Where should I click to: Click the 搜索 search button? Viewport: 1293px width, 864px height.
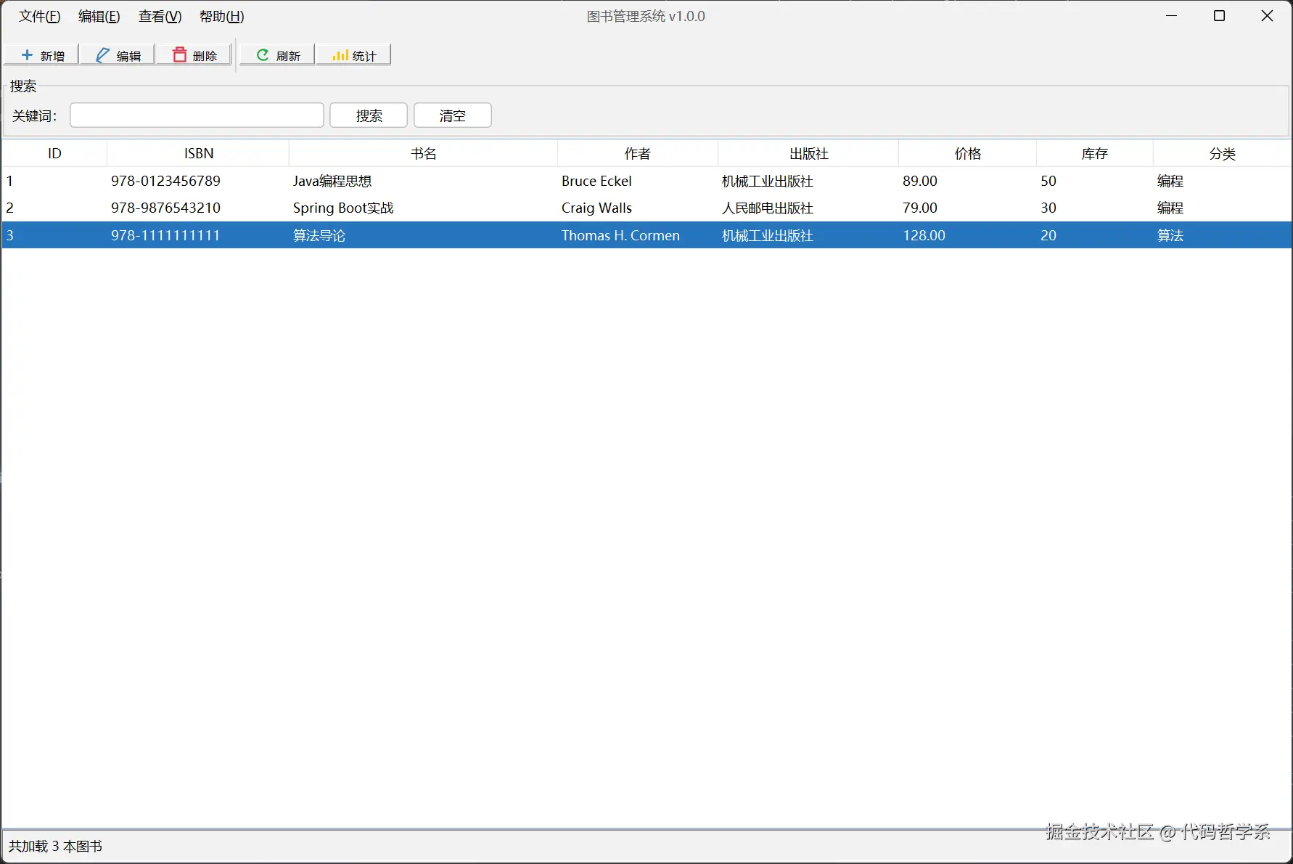pos(369,115)
